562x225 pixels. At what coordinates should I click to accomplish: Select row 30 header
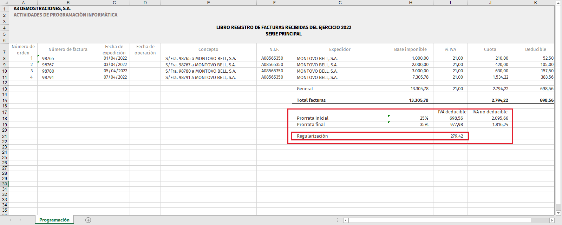[4, 184]
